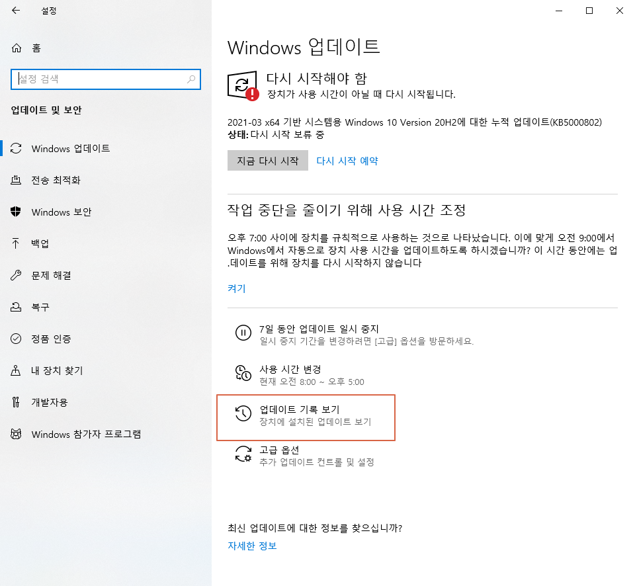Click the history icon for 업데이트 기록 보기
Viewport: 635px width, 586px height.
(243, 413)
